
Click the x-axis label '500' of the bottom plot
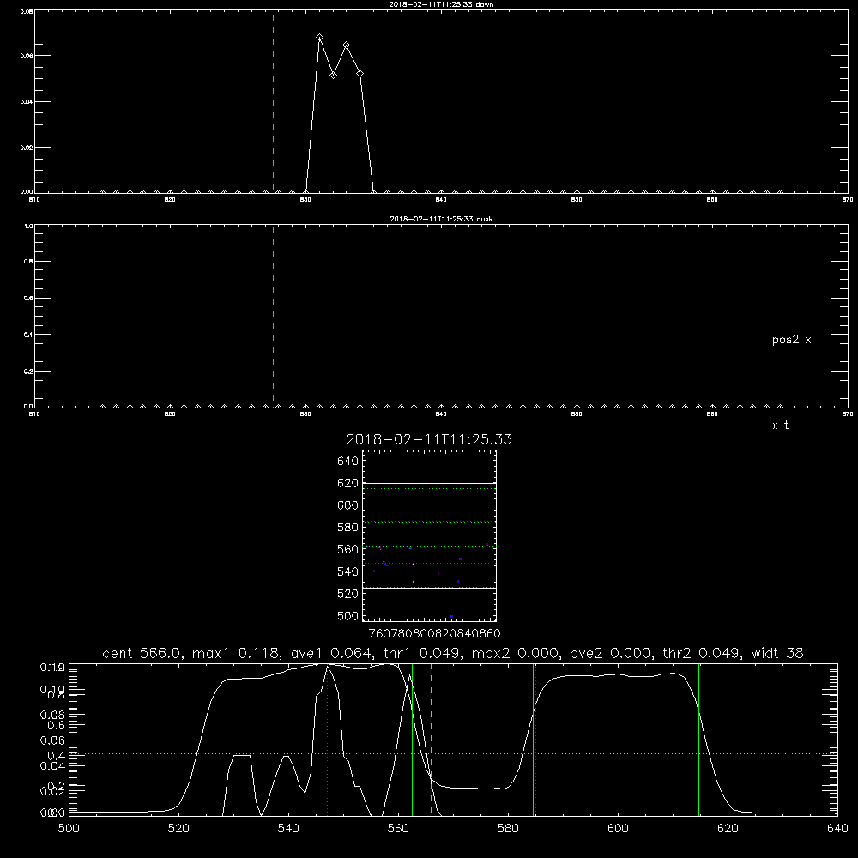point(69,829)
